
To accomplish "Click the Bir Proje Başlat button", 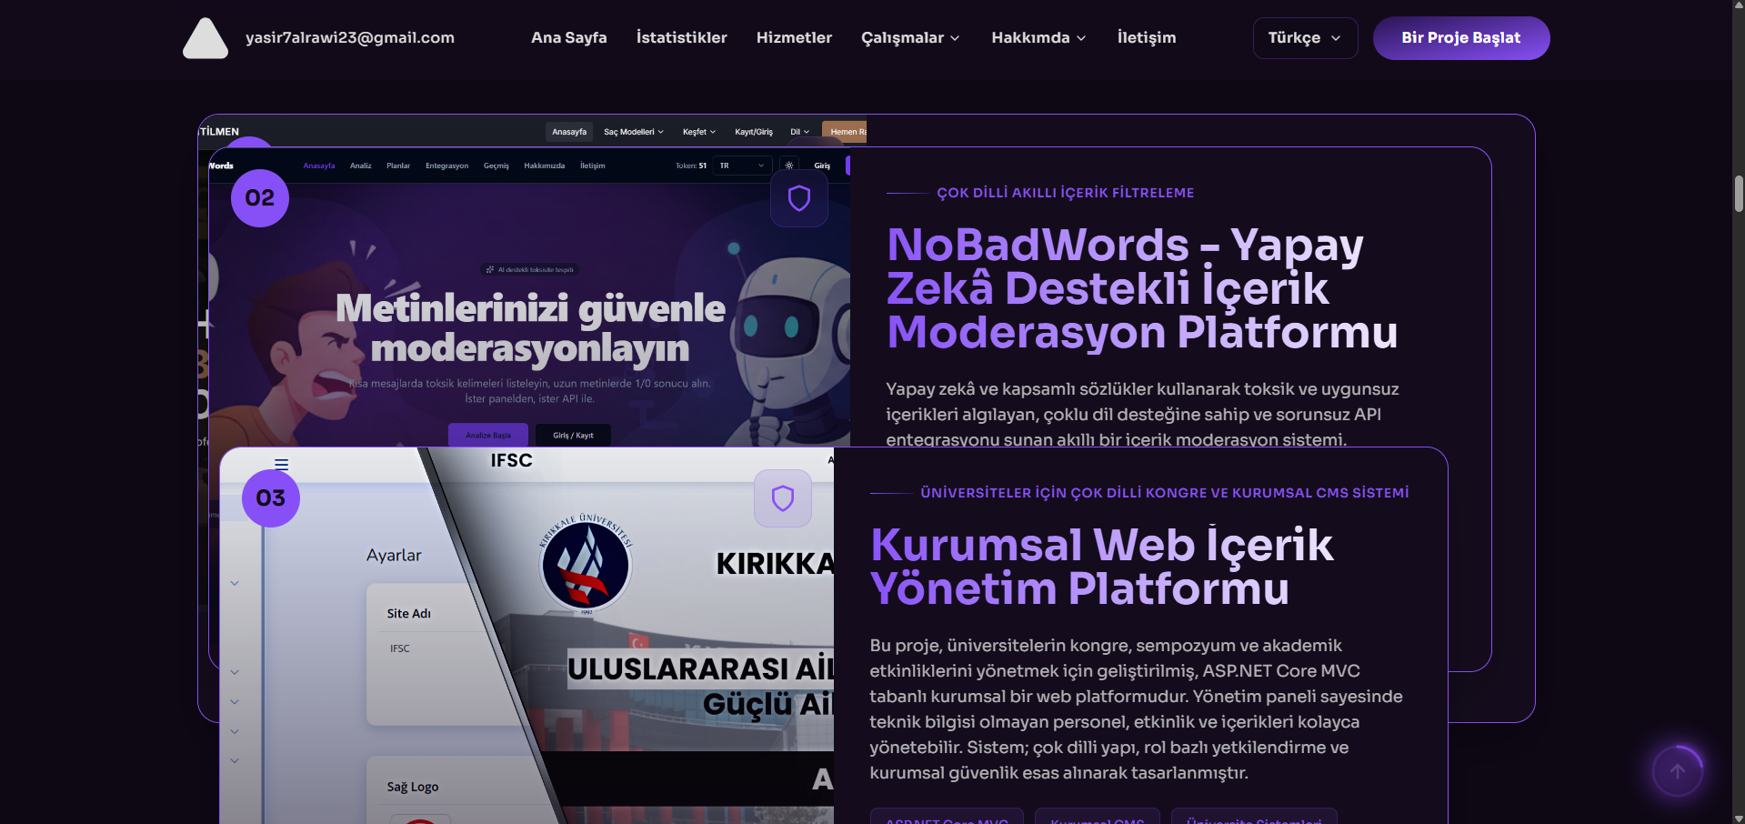I will click(1461, 38).
